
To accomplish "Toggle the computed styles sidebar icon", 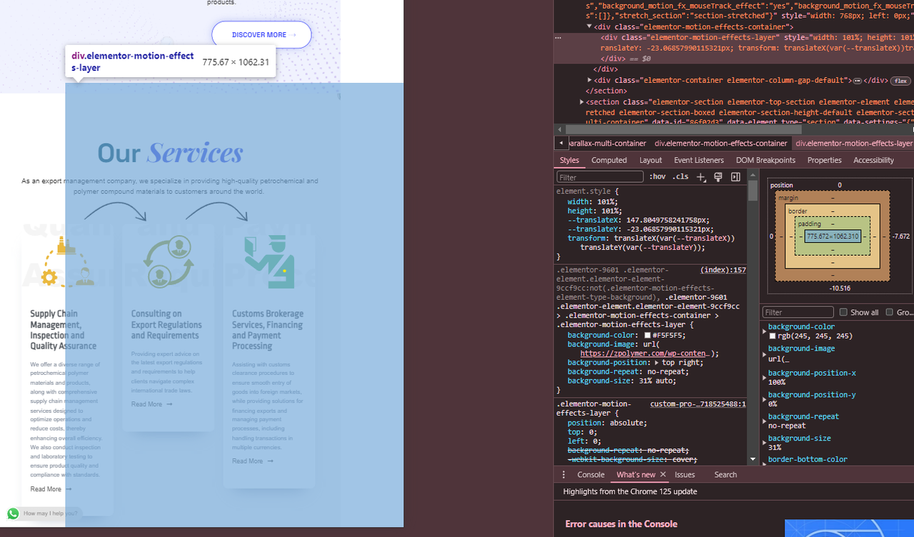I will pyautogui.click(x=735, y=177).
